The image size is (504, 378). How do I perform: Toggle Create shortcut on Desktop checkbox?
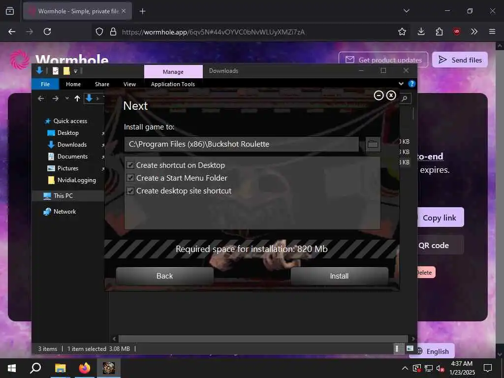pos(130,165)
